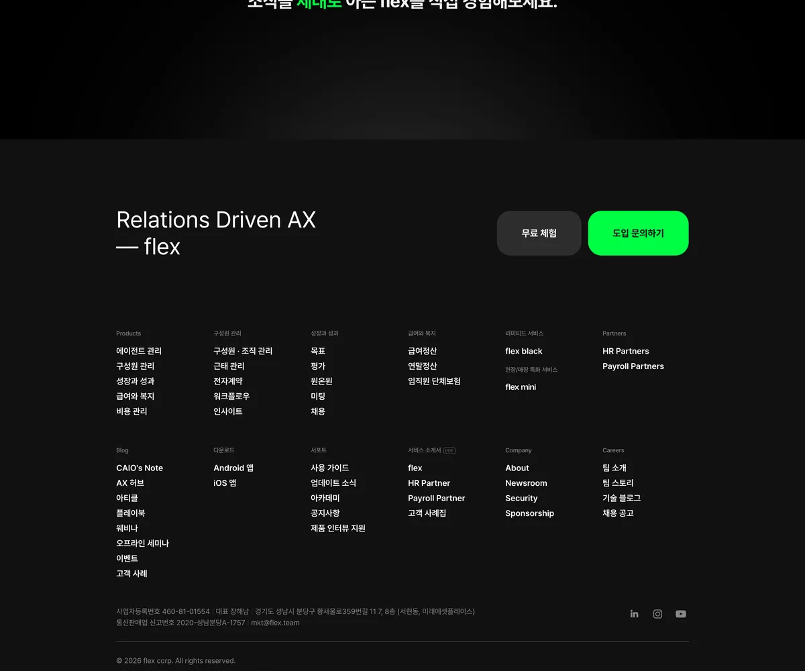The image size is (805, 671).
Task: Open HR Partners link under Partners
Action: [626, 351]
